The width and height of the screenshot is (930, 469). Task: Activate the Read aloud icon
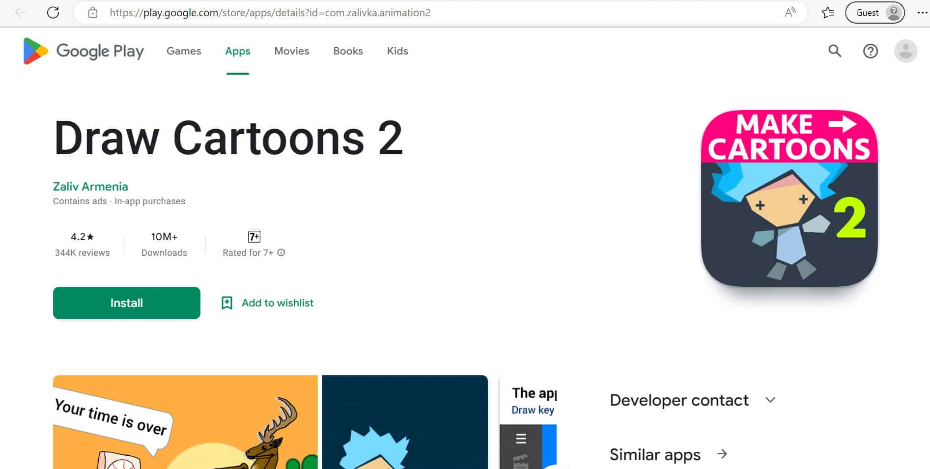tap(790, 13)
